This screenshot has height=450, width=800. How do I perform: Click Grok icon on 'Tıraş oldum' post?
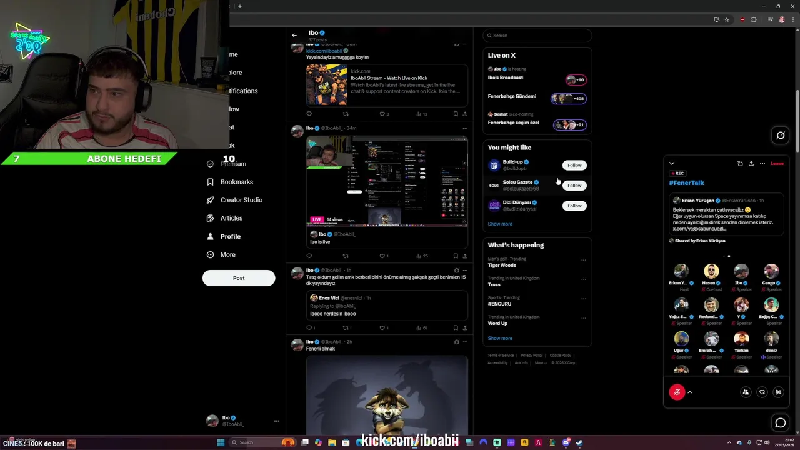point(456,271)
